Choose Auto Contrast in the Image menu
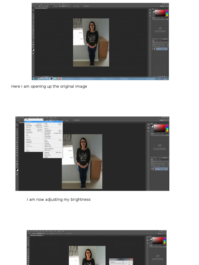Viewport: 199px width, 265px height. [x=34, y=126]
